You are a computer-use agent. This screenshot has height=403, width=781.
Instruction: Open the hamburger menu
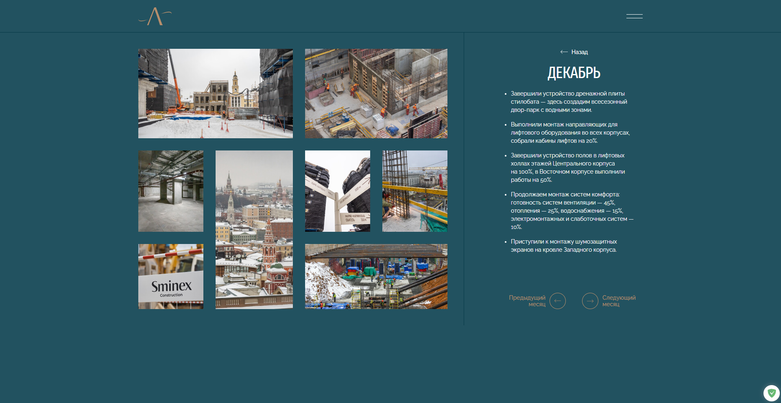point(635,16)
